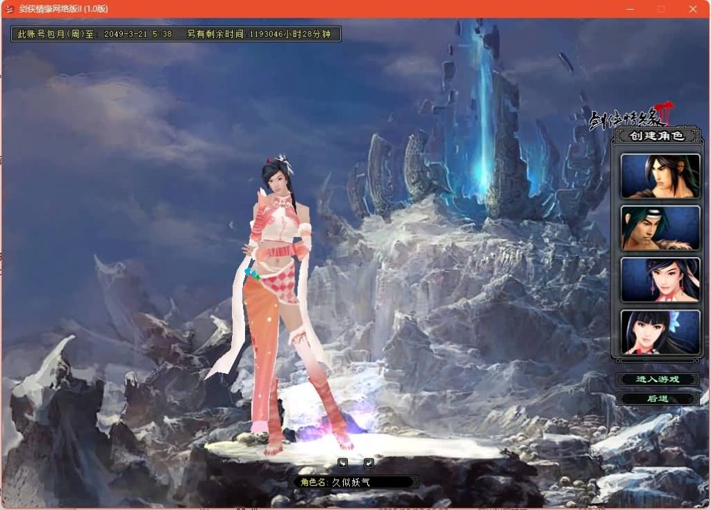Click the glowing blue crystal tower
Image resolution: width=711 pixels, height=510 pixels.
click(x=478, y=118)
